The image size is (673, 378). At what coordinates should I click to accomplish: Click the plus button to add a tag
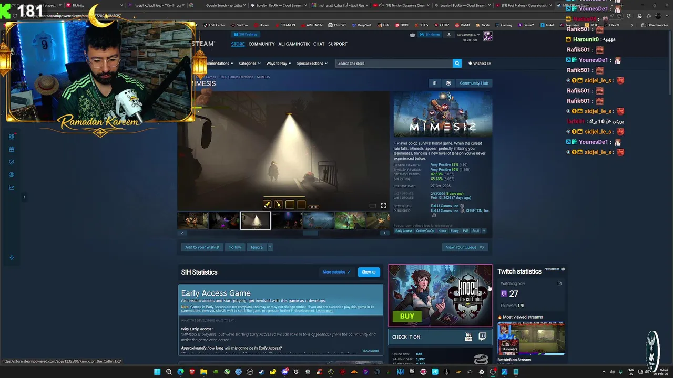click(484, 230)
